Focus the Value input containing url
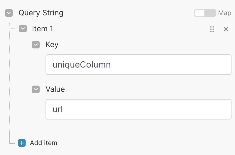Image resolution: width=235 pixels, height=155 pixels. tap(139, 109)
